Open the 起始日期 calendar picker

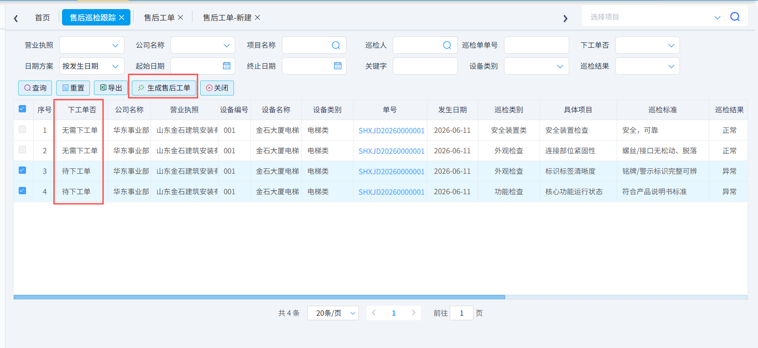point(227,66)
